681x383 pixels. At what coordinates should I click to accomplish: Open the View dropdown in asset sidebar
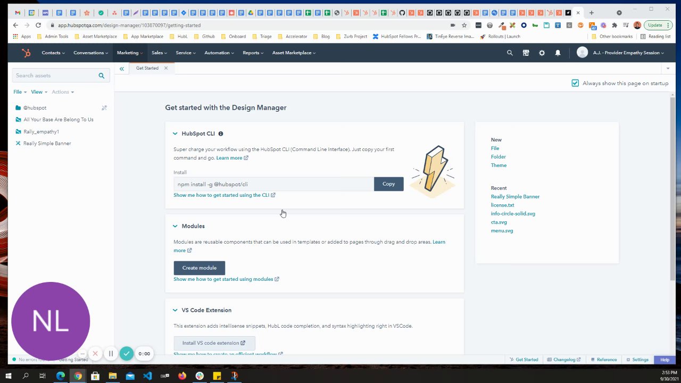click(39, 92)
